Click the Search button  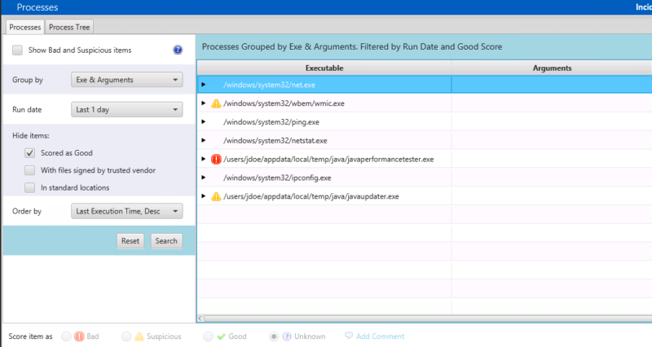click(x=166, y=241)
